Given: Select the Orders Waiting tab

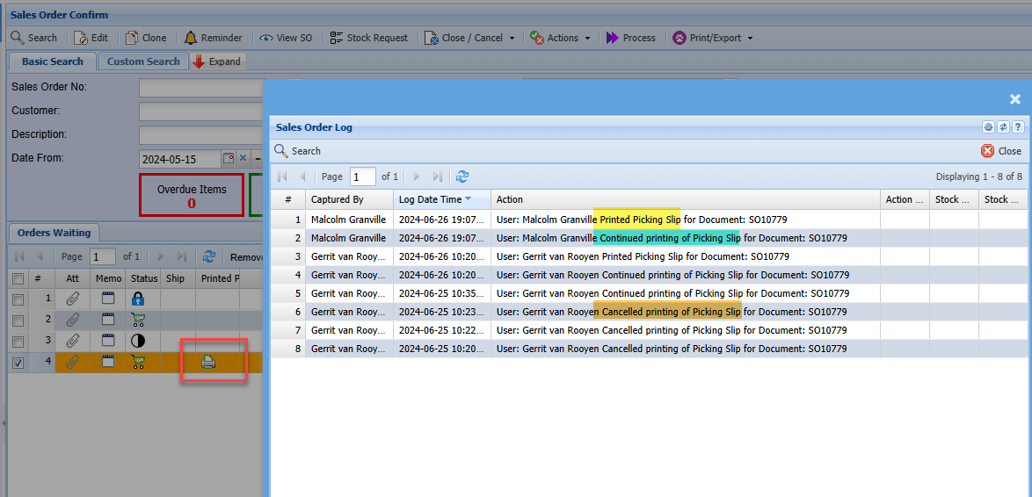Looking at the screenshot, I should pos(54,233).
